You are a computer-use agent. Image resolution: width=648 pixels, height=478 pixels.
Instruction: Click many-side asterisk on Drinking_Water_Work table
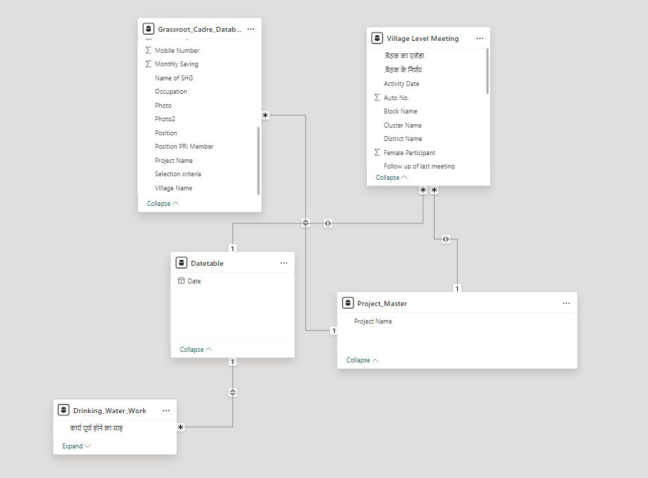[180, 427]
